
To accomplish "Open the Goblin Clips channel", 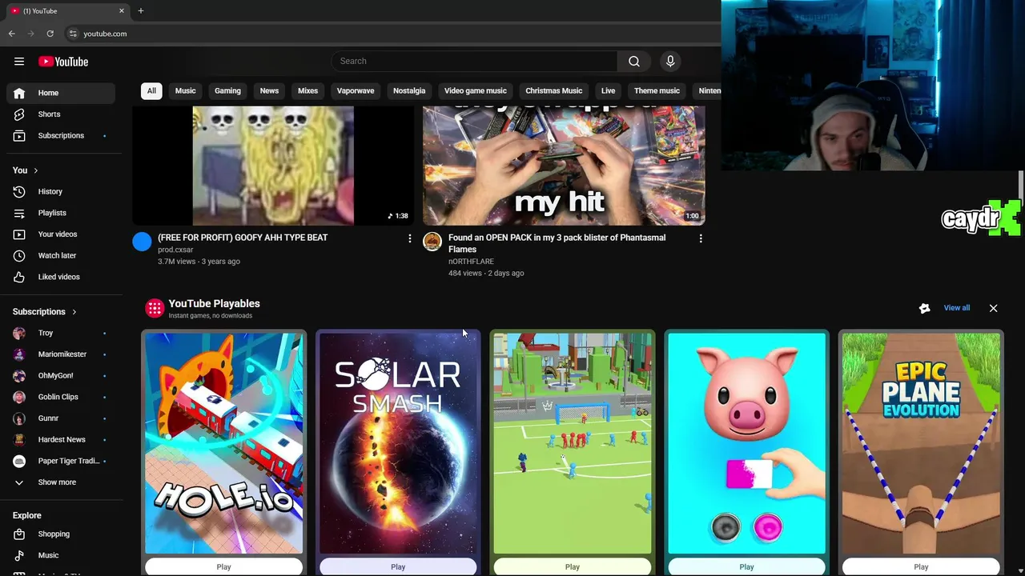I will [61, 397].
